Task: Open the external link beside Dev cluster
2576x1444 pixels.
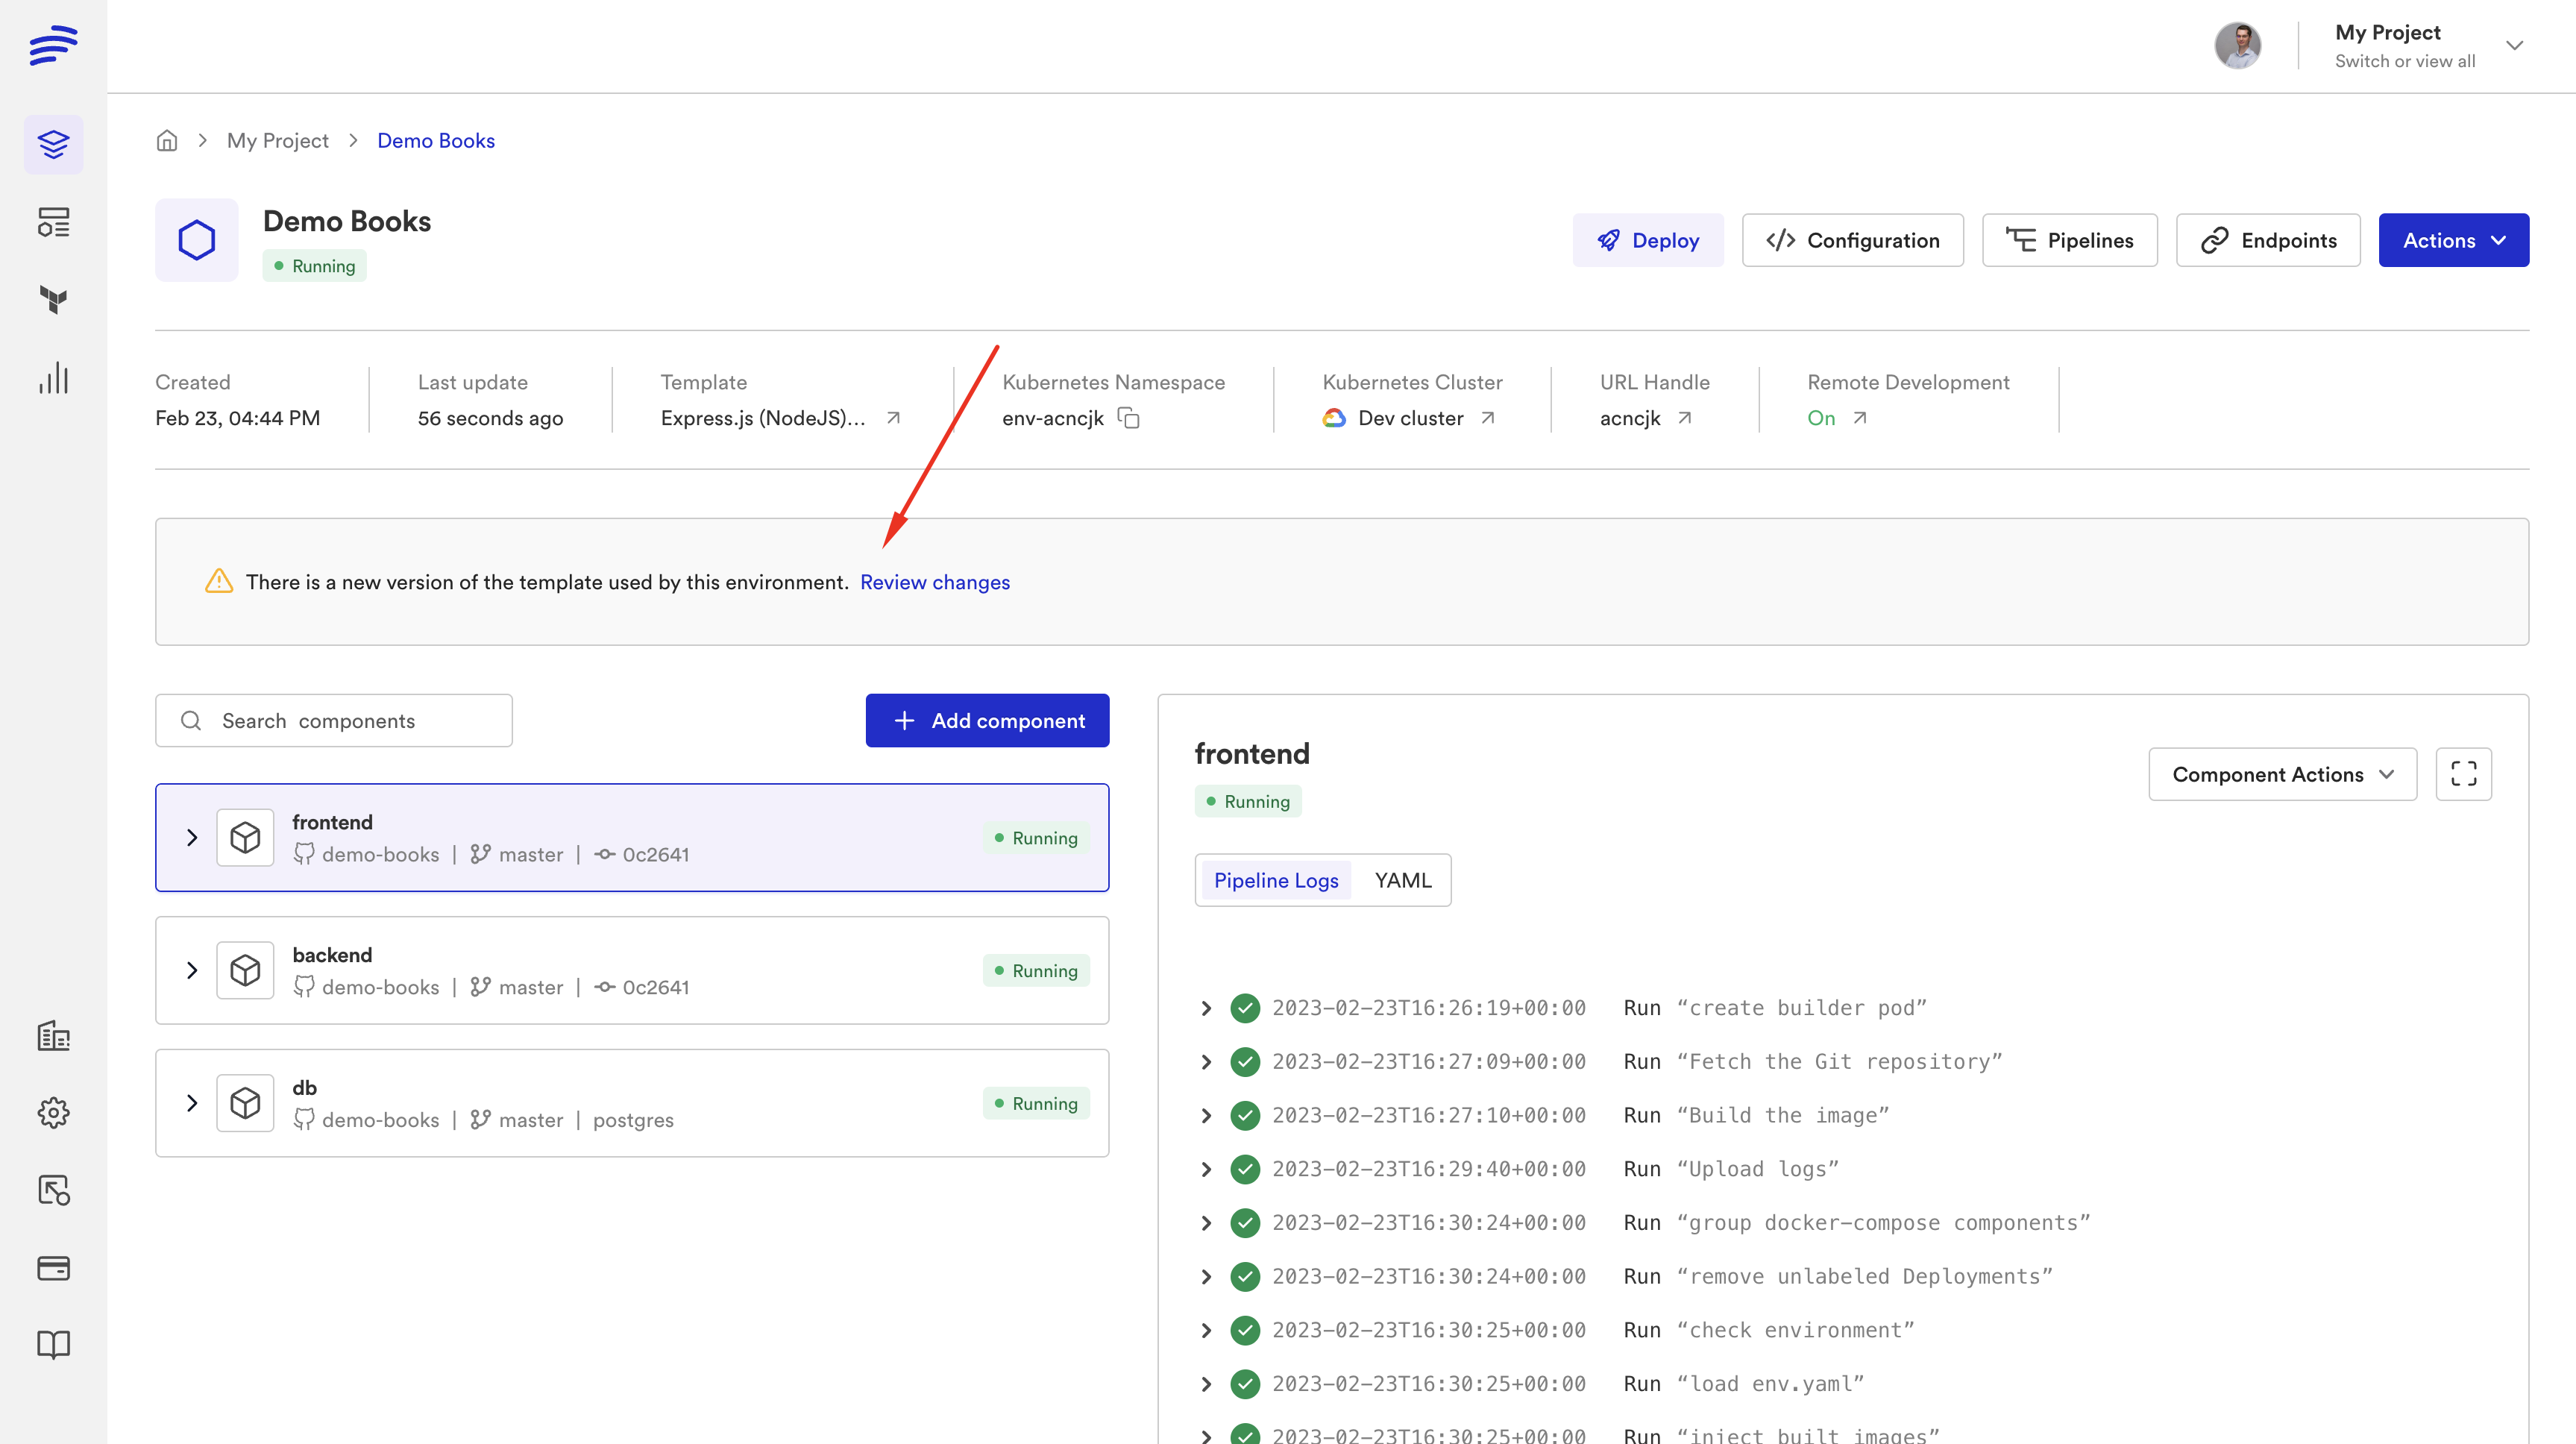Action: pos(1489,418)
